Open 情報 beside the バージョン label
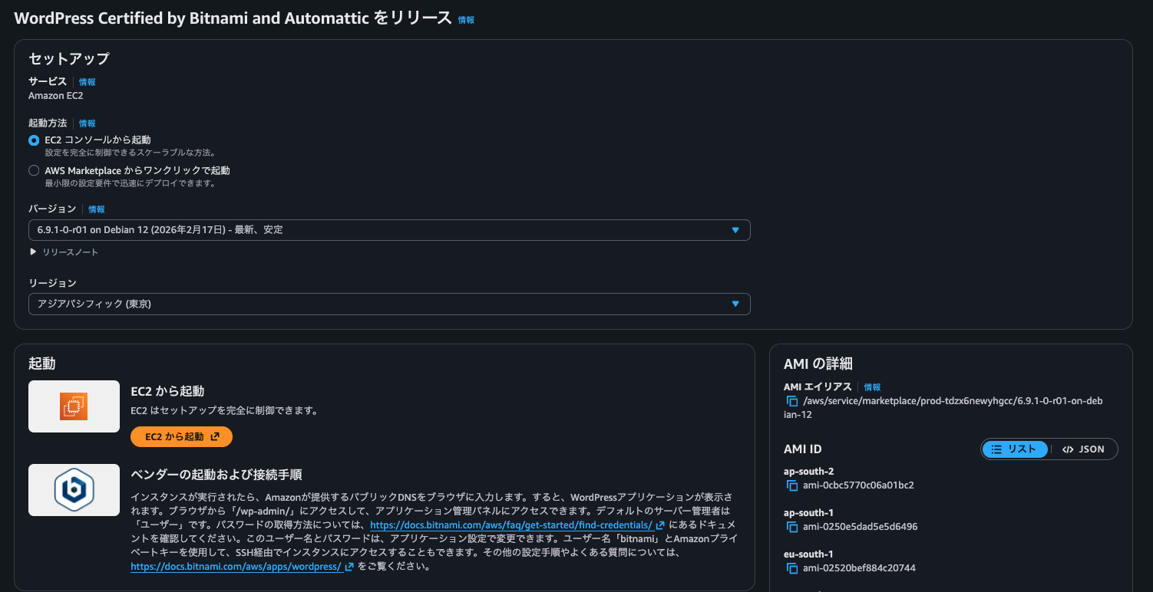1153x592 pixels. pyautogui.click(x=96, y=209)
